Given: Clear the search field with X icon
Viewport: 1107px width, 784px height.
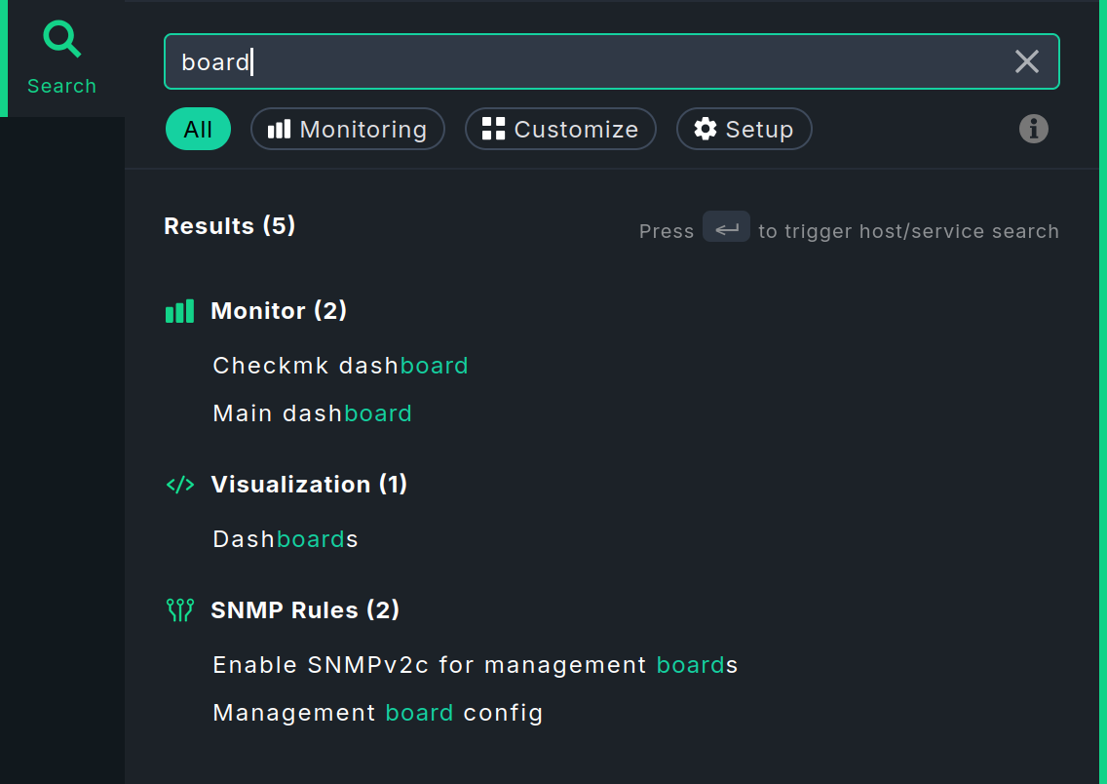Looking at the screenshot, I should (1027, 62).
